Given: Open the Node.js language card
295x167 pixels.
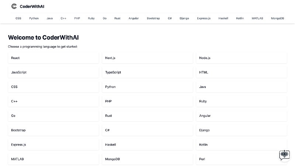Looking at the screenshot, I should click(x=241, y=58).
